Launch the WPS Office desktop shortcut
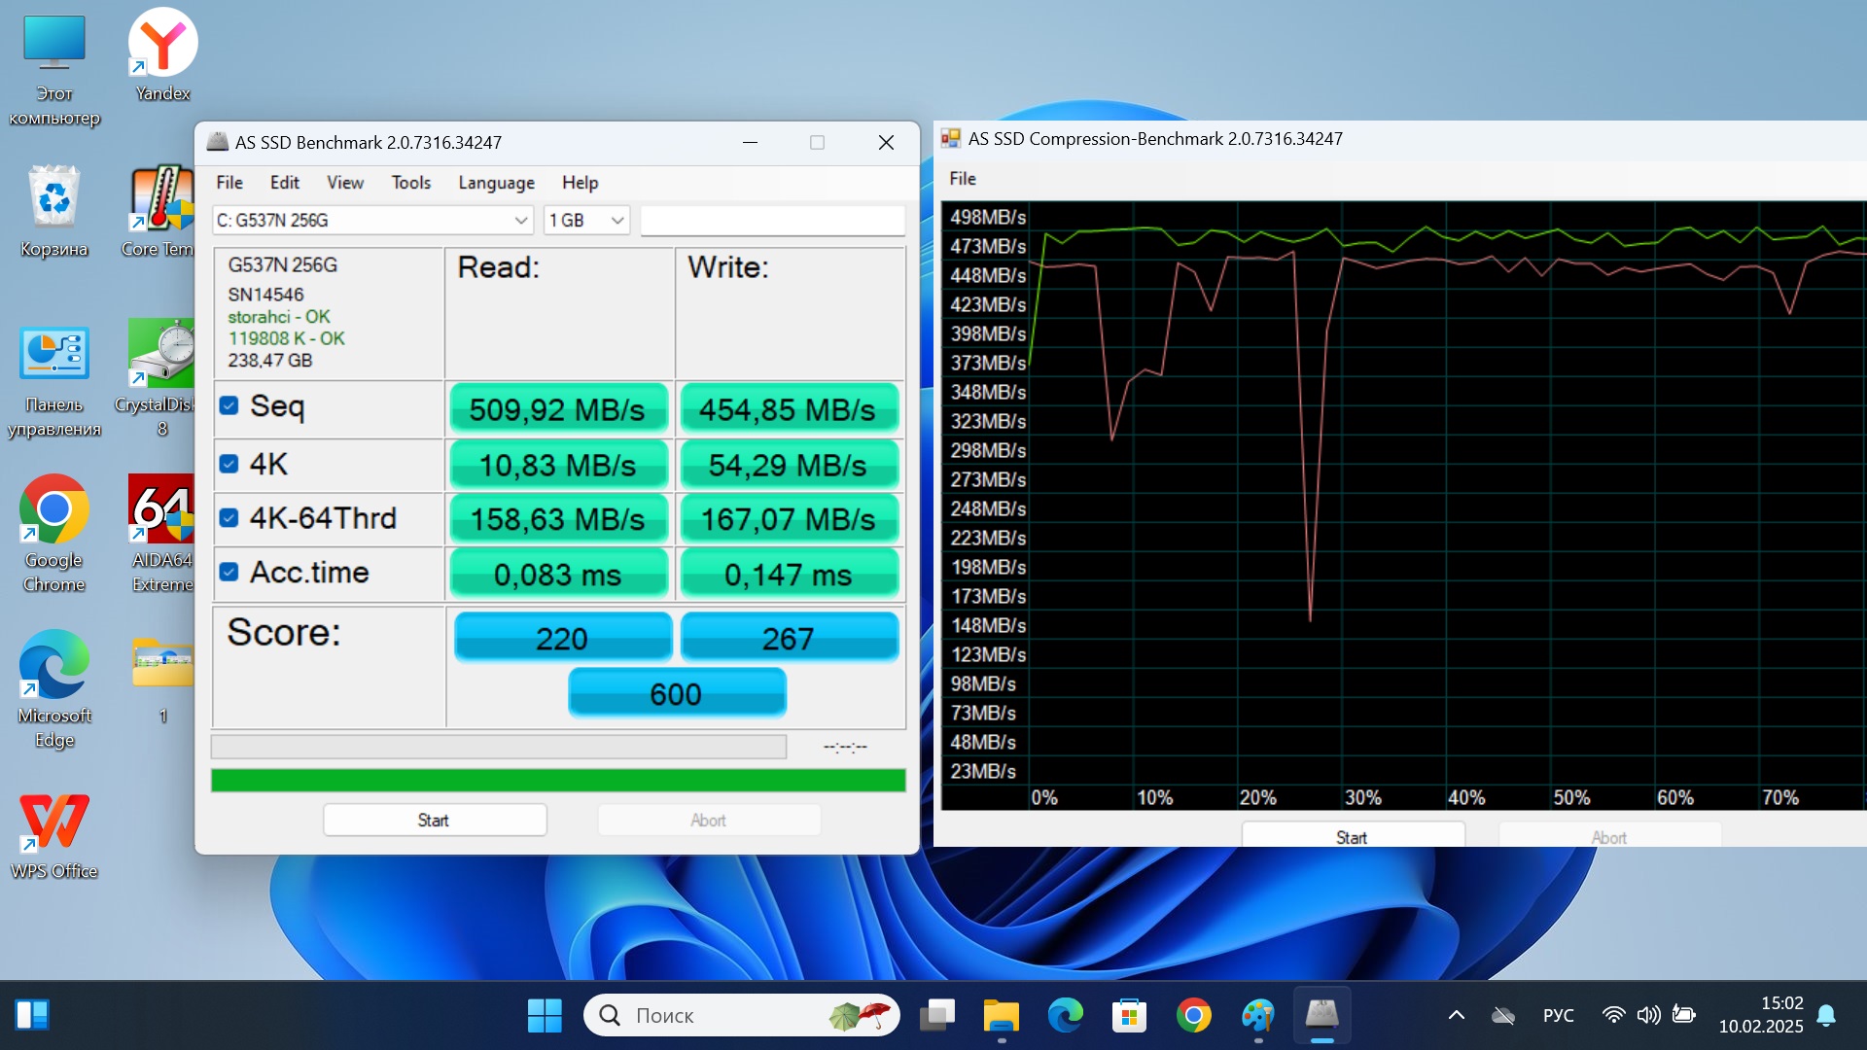Image resolution: width=1867 pixels, height=1050 pixels. (x=54, y=836)
